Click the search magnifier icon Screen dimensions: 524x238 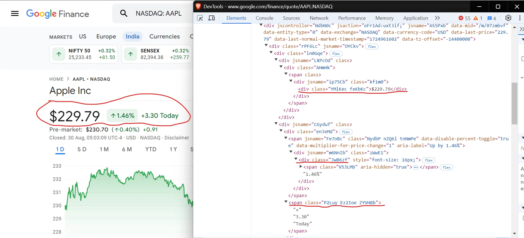click(x=124, y=13)
